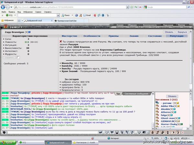Screen dimensions: 194x145
Task: Click the send message Enter arrow icon
Action: [101, 132]
